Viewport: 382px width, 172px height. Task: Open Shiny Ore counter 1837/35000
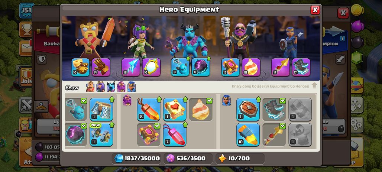point(136,159)
